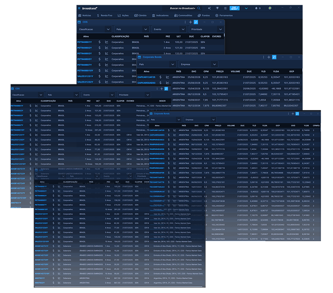Screen dimensions: 333x293
Task: Click blue link icon in middle CDS window
Action: tap(166, 89)
